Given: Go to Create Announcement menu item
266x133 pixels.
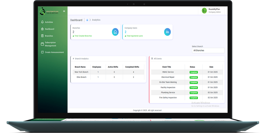Looking at the screenshot, I should tap(54, 52).
